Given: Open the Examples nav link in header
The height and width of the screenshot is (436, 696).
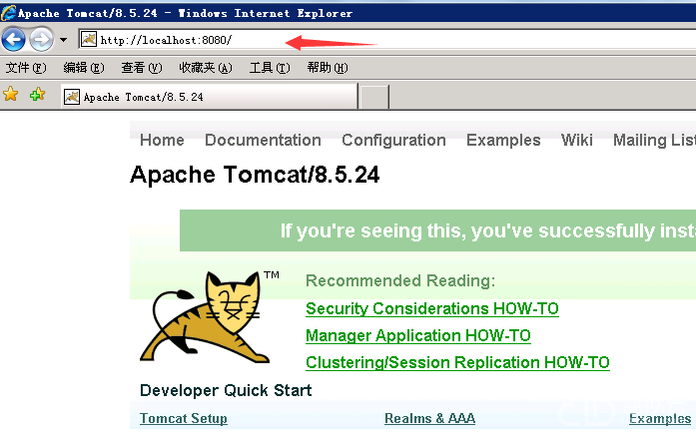Looking at the screenshot, I should point(503,140).
